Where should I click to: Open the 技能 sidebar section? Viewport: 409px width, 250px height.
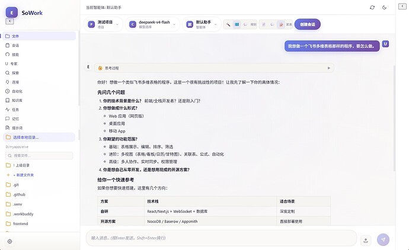pyautogui.click(x=39, y=55)
